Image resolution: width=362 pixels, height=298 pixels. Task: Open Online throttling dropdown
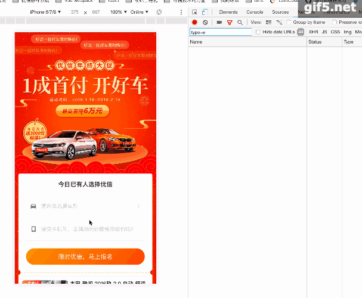[x=139, y=12]
